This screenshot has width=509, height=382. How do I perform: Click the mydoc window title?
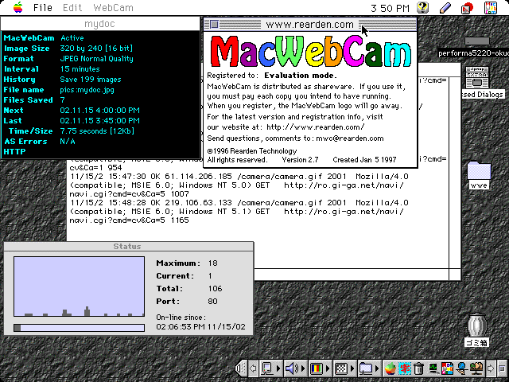click(x=99, y=24)
